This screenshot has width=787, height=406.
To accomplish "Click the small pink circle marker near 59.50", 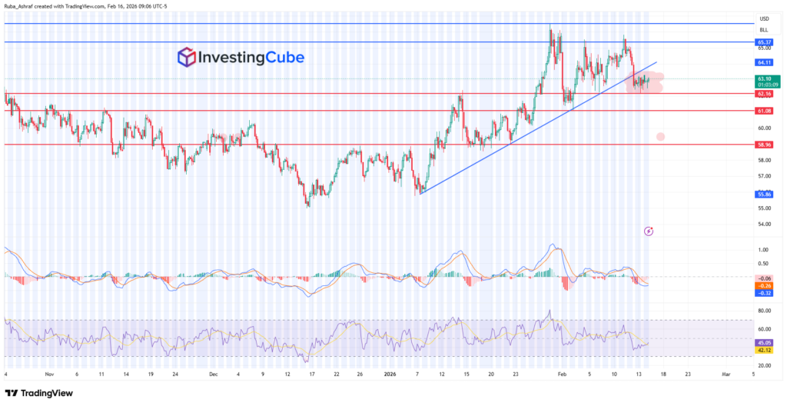I will (661, 137).
